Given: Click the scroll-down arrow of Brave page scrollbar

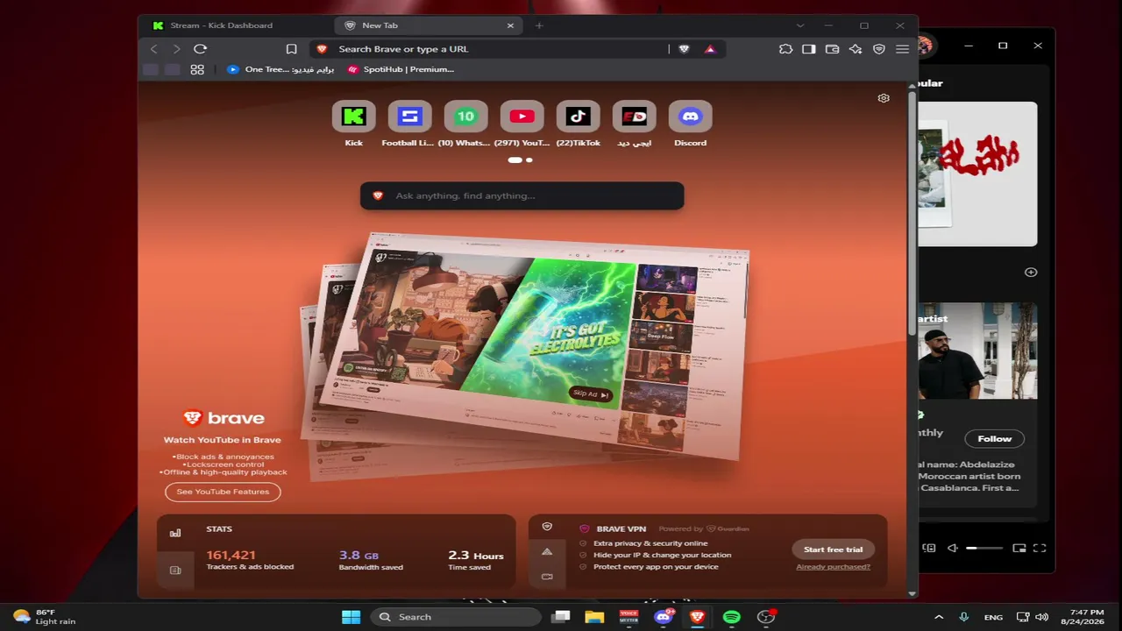Looking at the screenshot, I should click(x=913, y=593).
